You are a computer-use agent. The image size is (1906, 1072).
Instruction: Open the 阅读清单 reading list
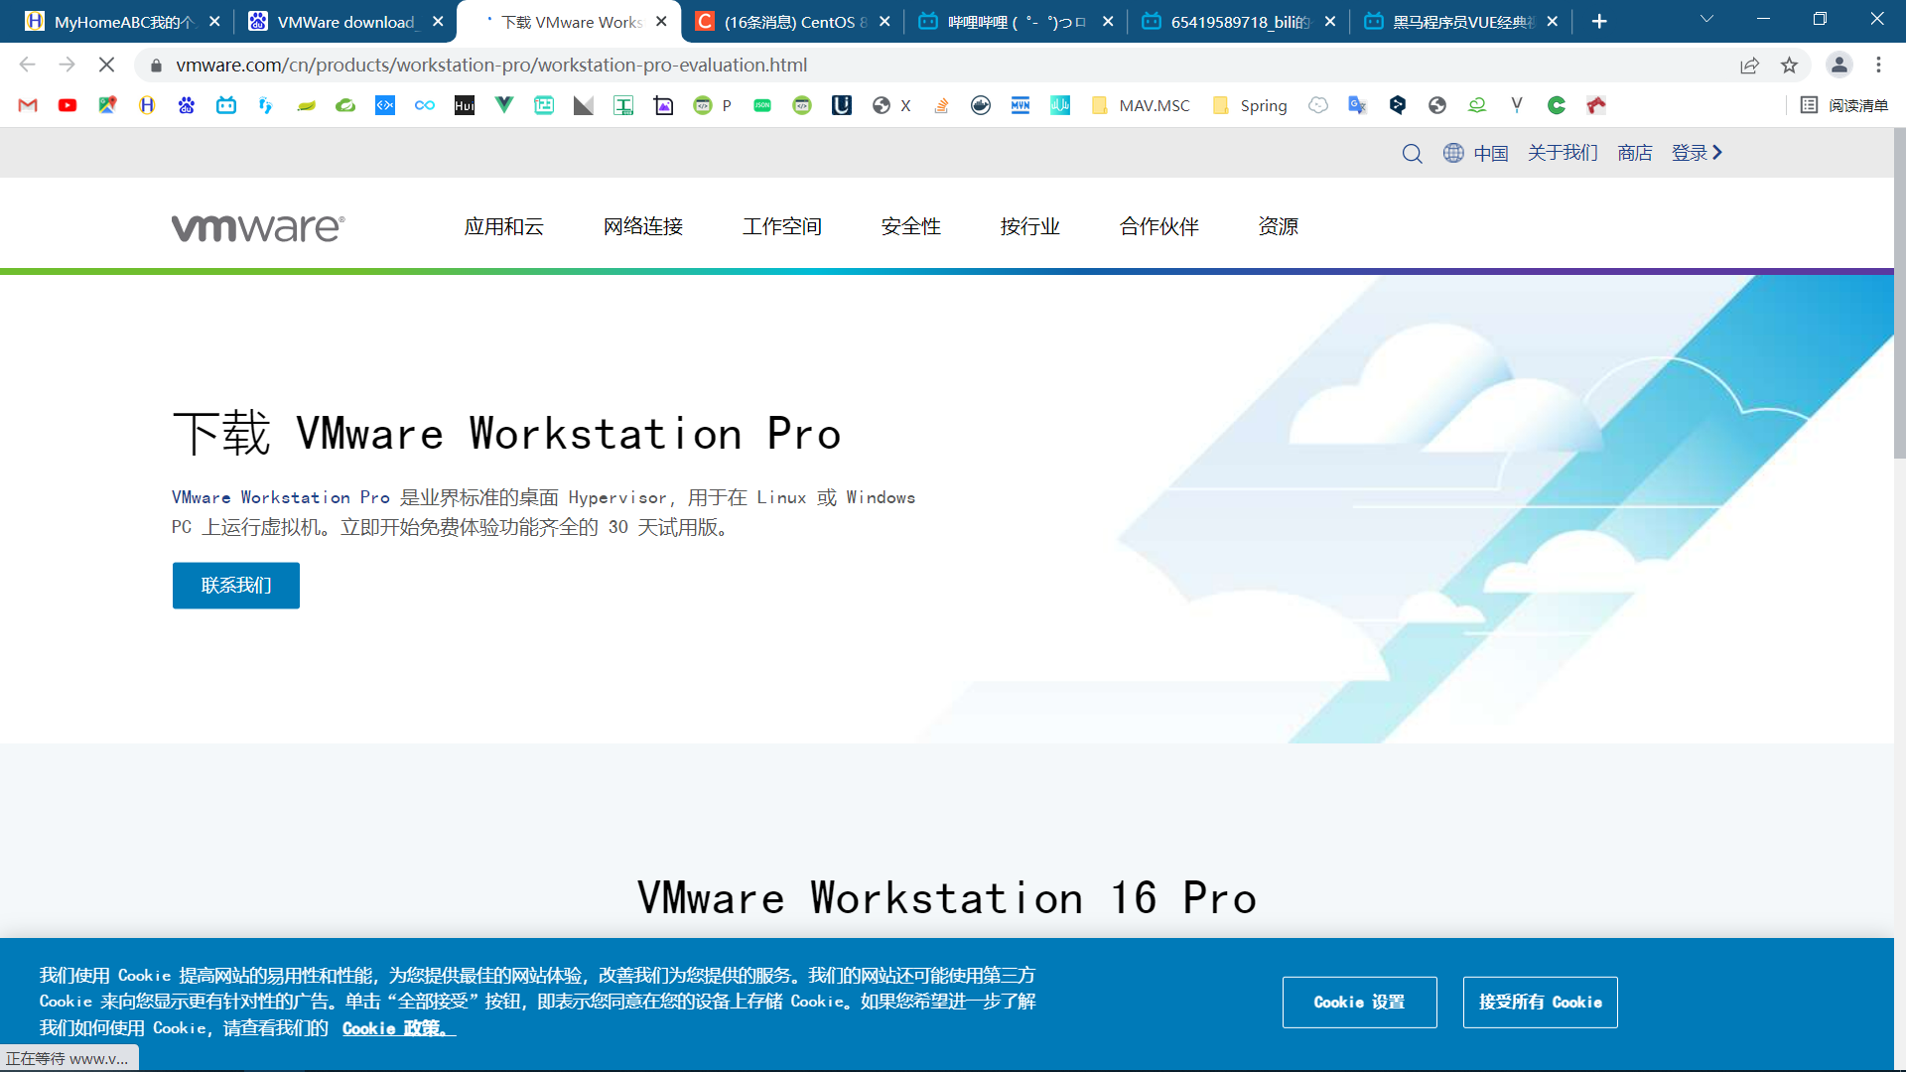(x=1843, y=105)
